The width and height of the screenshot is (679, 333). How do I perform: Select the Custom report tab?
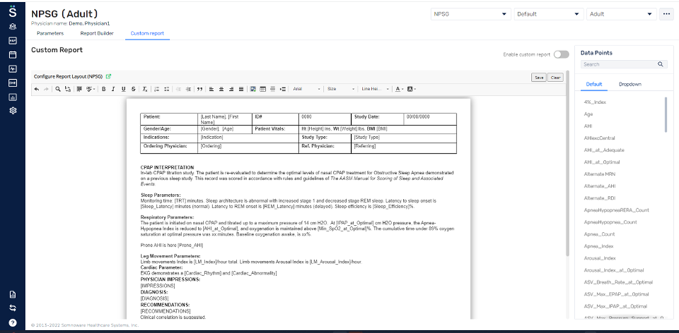tap(147, 33)
